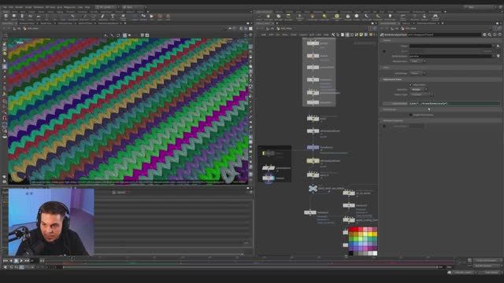This screenshot has width=504, height=283.
Task: Open the File menu
Action: click(5, 7)
